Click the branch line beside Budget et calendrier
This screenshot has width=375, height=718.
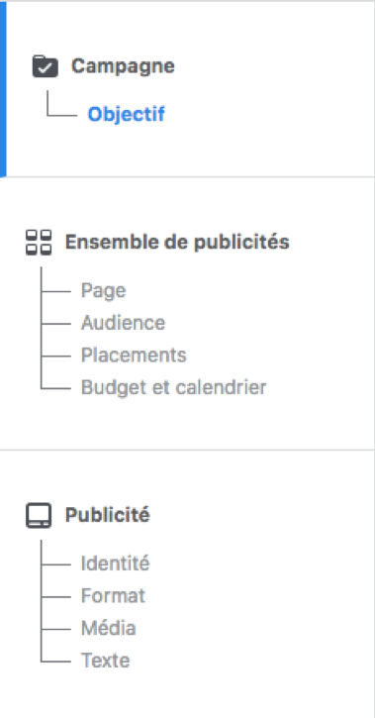(x=55, y=388)
